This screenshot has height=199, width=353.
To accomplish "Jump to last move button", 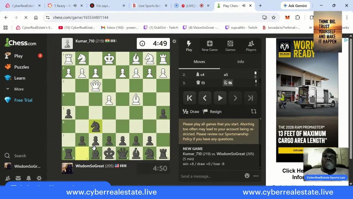I will click(x=250, y=98).
